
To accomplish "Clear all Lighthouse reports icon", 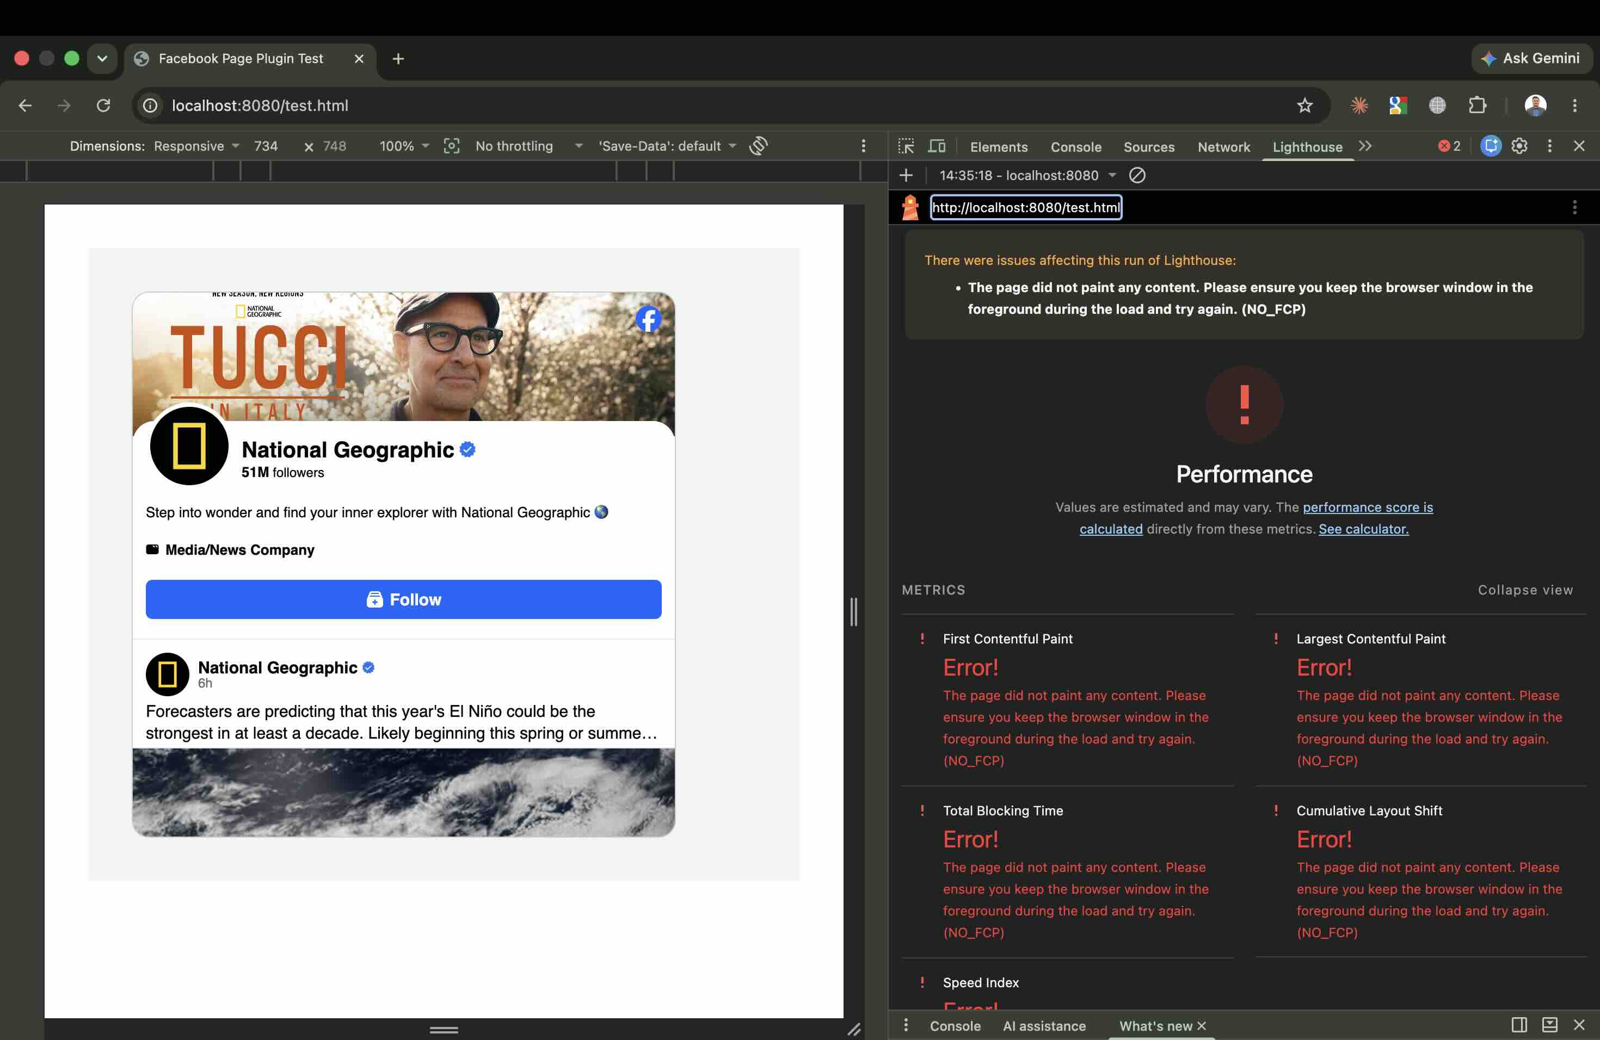I will tap(1137, 175).
